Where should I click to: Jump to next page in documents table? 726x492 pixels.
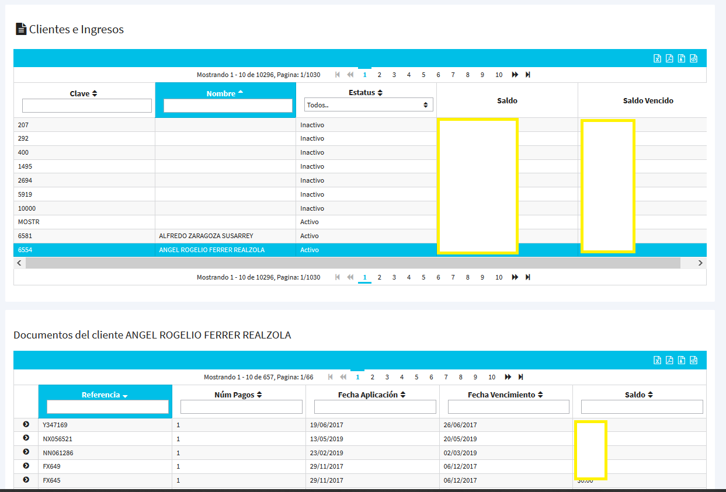[x=508, y=377]
